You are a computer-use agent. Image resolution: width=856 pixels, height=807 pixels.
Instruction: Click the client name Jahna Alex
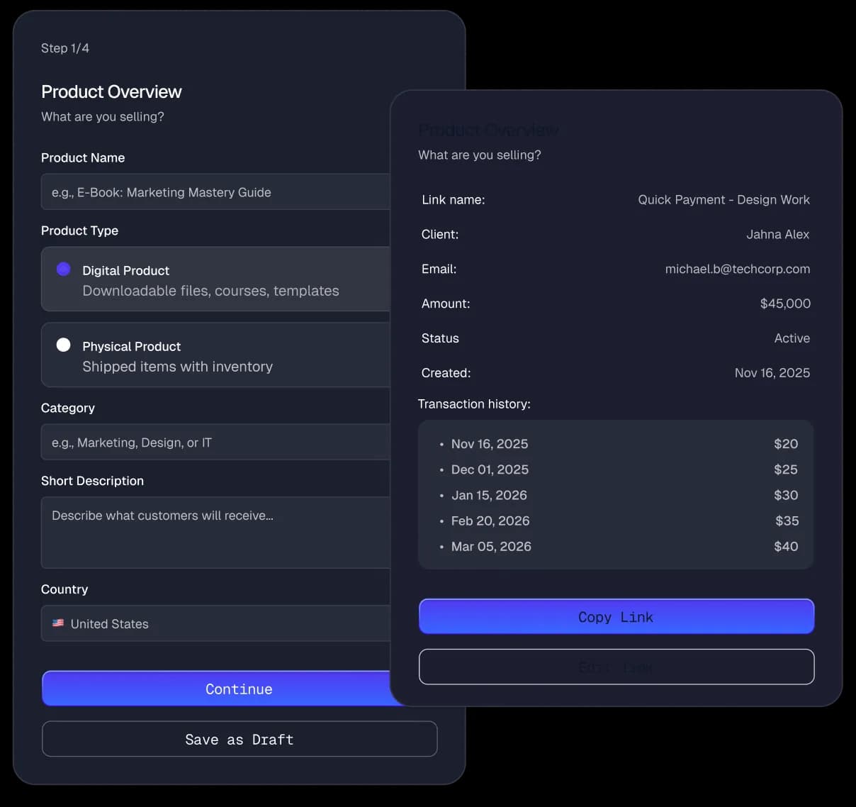(x=778, y=234)
